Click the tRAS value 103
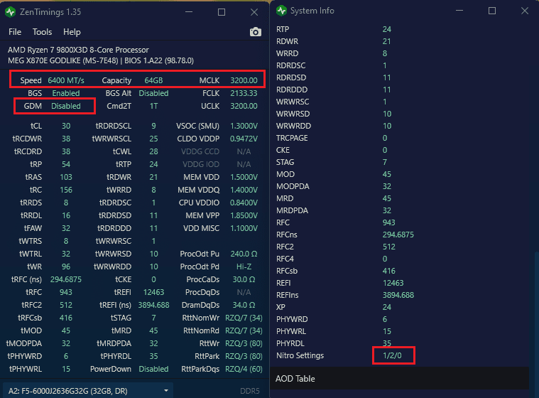This screenshot has width=539, height=398. (66, 177)
